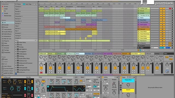This screenshot has height=98, width=175.
Task: Open the Max for Live category
Action: pyautogui.click(x=8, y=39)
